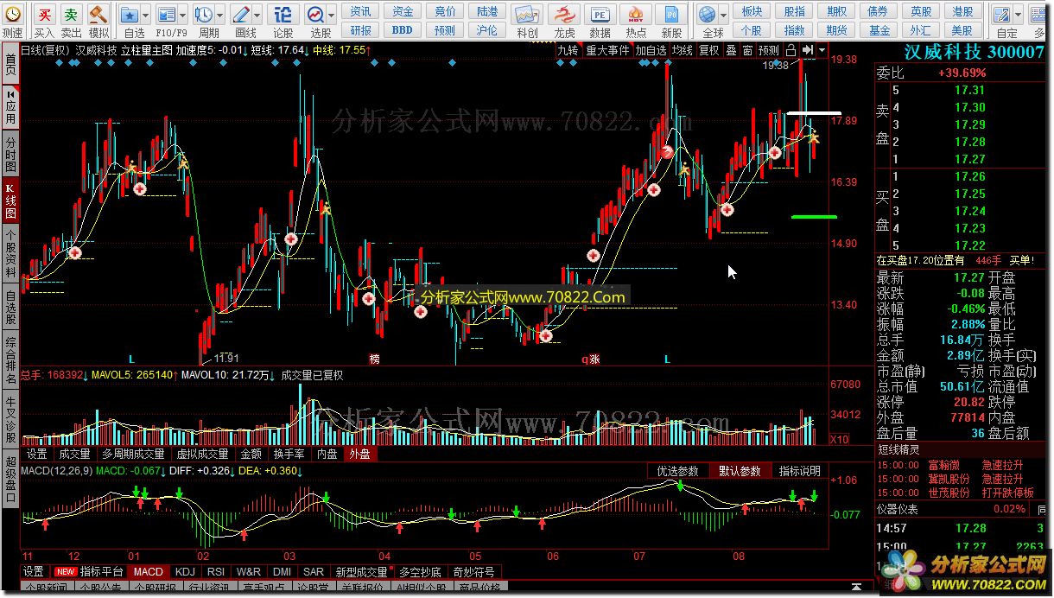Click the 资金 capital flow button
Screen dimensions: 1054x598
click(x=403, y=11)
